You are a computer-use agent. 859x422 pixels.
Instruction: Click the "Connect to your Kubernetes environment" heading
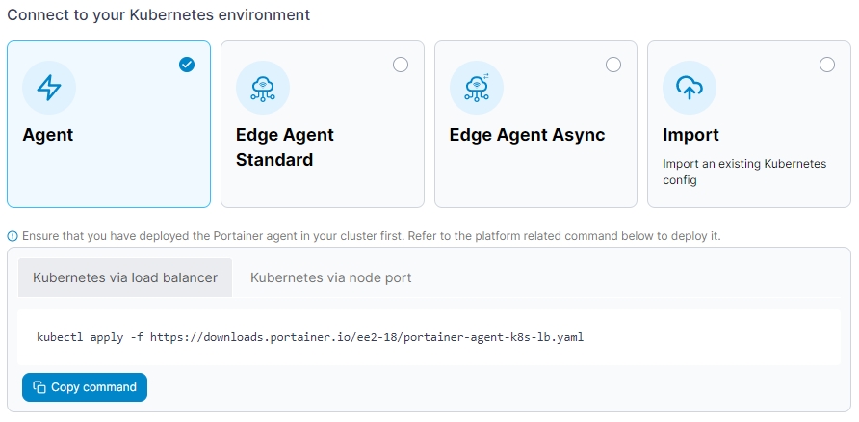(x=159, y=15)
